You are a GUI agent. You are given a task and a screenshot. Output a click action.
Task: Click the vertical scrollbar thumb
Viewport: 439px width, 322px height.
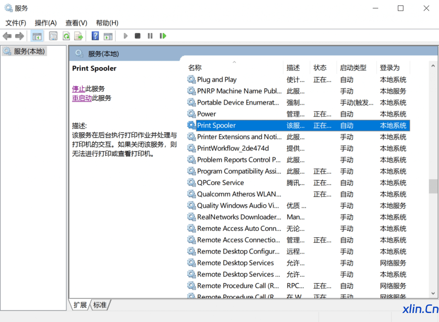(433, 186)
